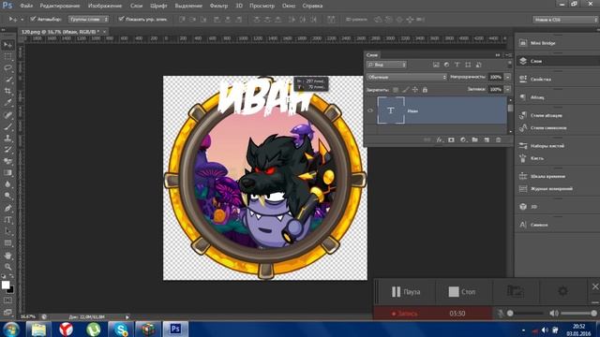Select the Gradient tool
Viewport: 600px width, 337px height.
point(7,172)
